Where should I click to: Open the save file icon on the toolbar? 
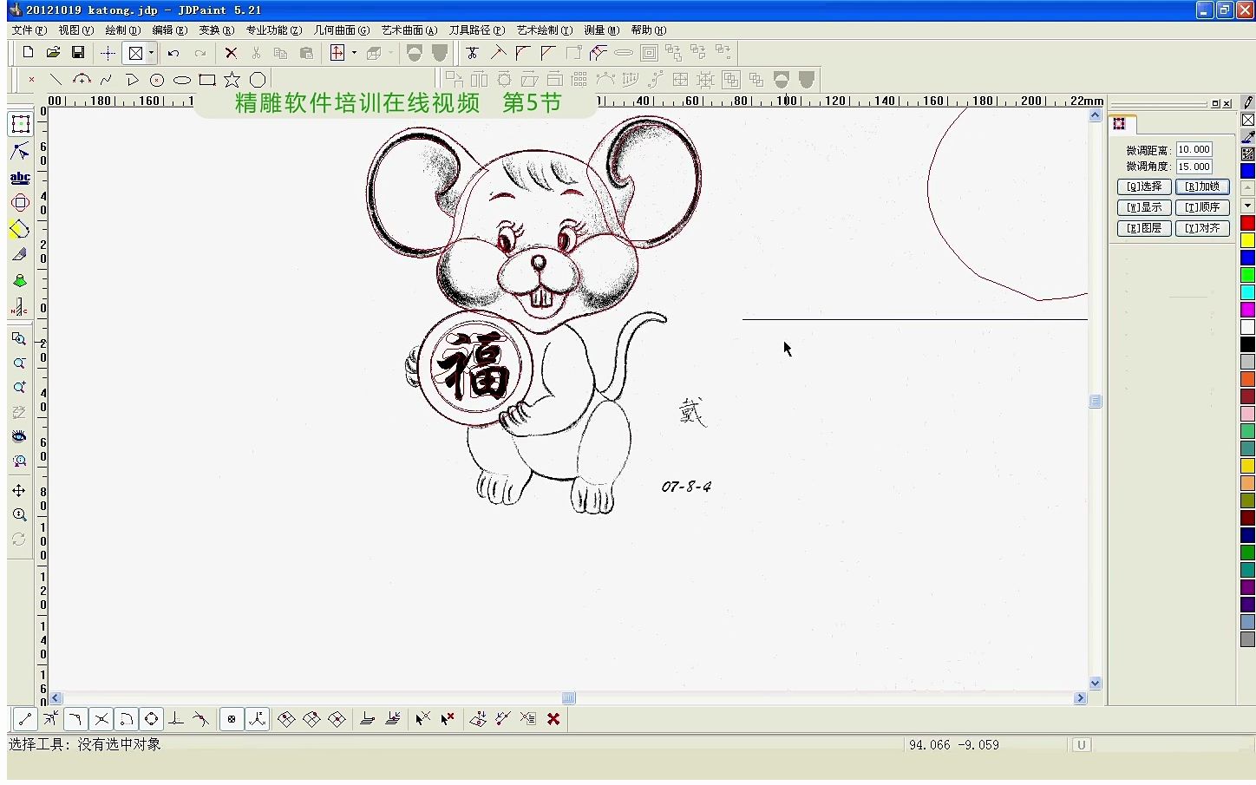pos(78,52)
